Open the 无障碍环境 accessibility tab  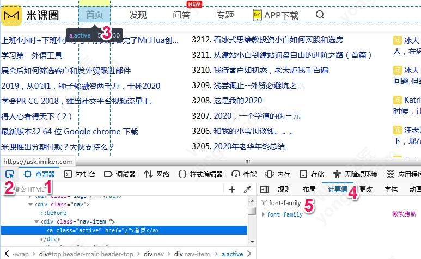coord(355,175)
